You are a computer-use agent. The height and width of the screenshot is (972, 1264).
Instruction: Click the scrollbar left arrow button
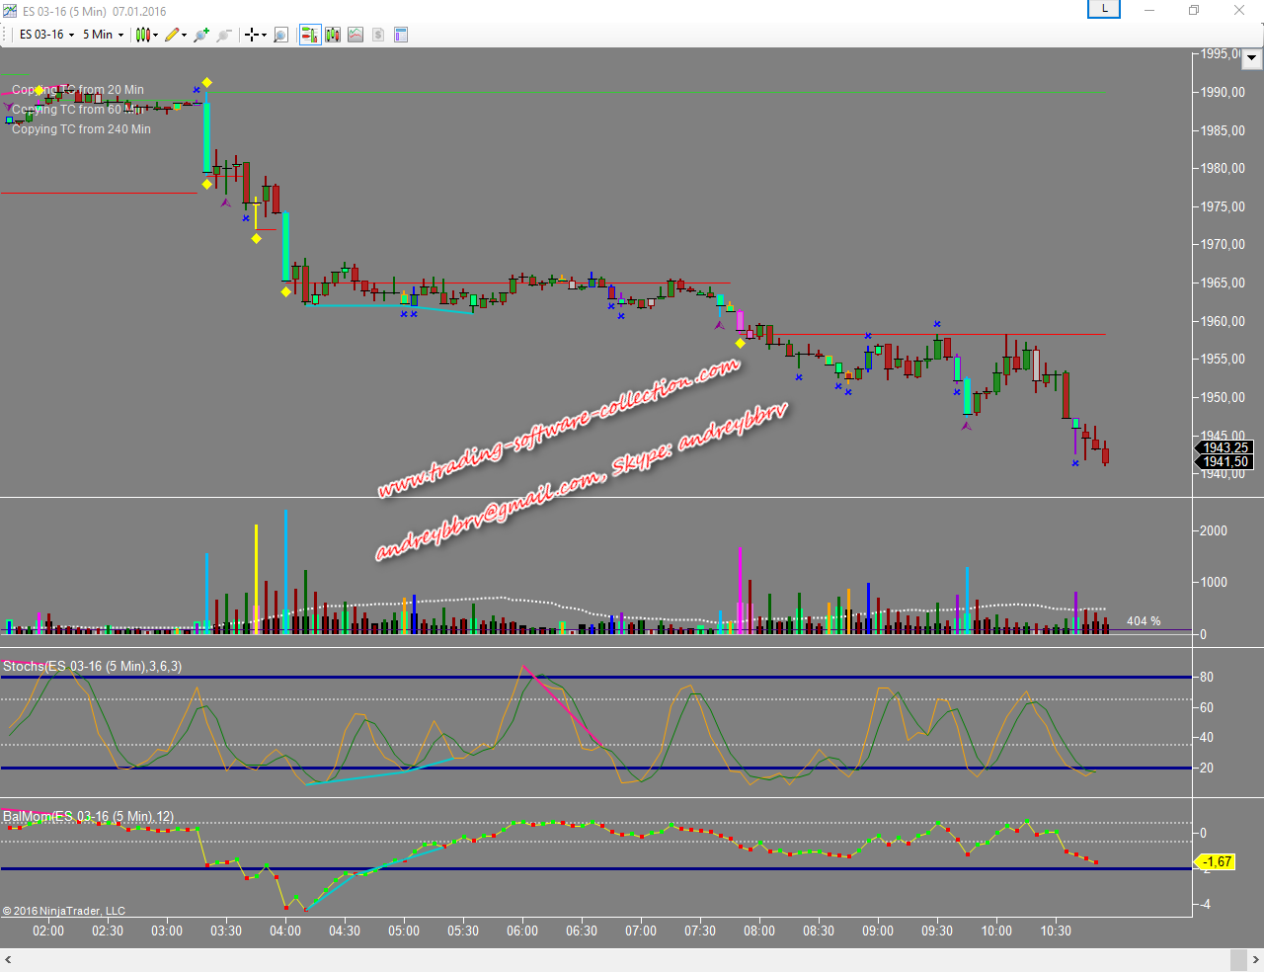pyautogui.click(x=8, y=960)
